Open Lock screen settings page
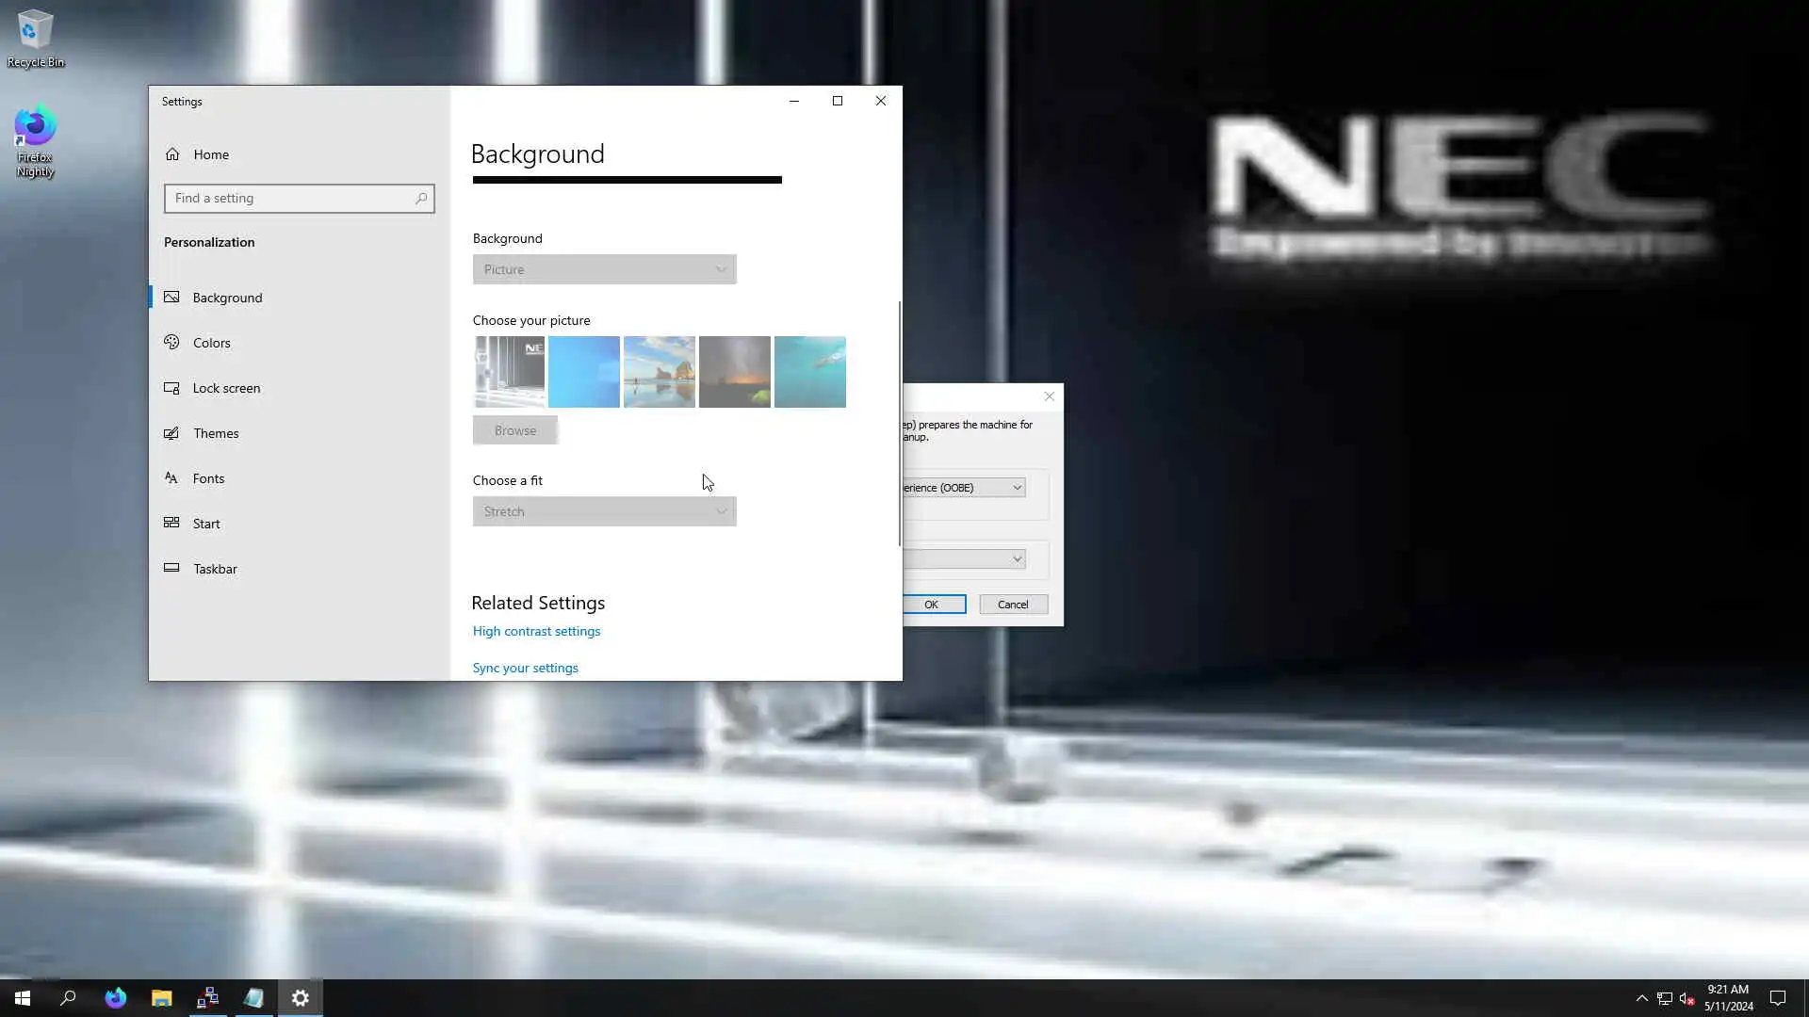The width and height of the screenshot is (1809, 1017). (x=226, y=388)
